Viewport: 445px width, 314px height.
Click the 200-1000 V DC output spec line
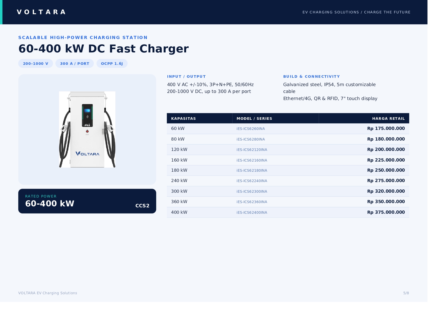(x=209, y=91)
